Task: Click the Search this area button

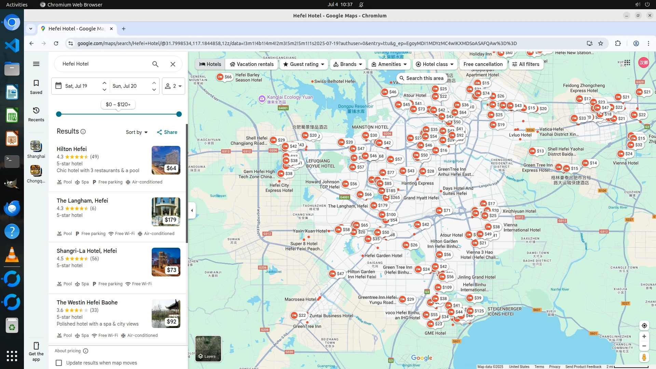Action: pyautogui.click(x=421, y=78)
